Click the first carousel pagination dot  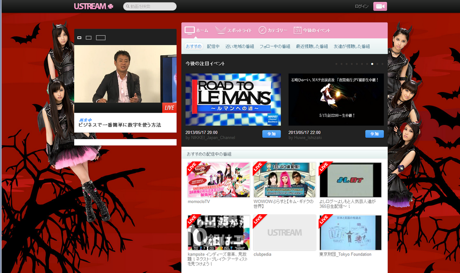pyautogui.click(x=336, y=64)
